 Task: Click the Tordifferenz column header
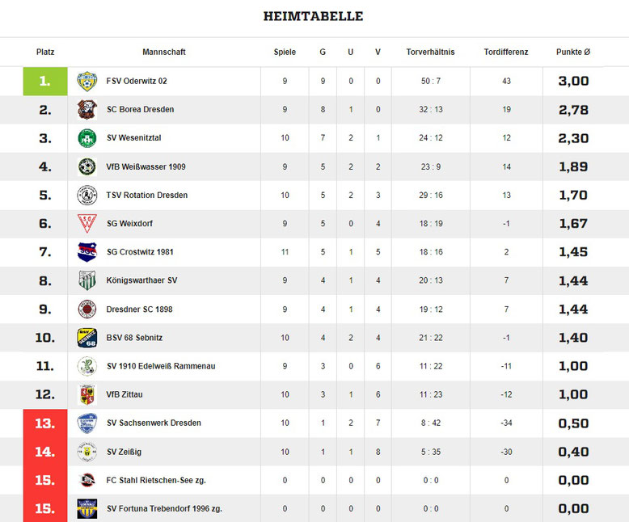pyautogui.click(x=506, y=53)
